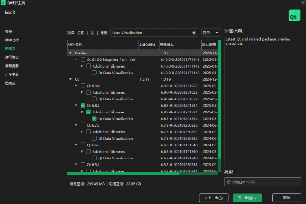306x204 pixels.
Task: Sort by the 组件名称 column header
Action: (102, 45)
